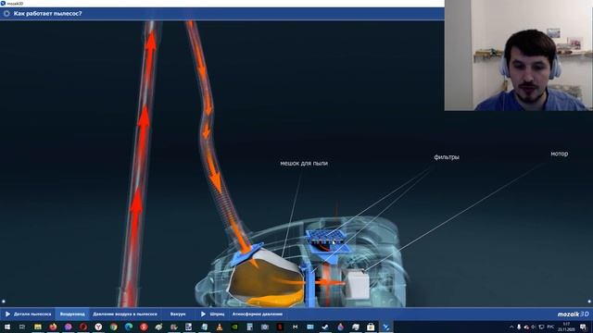Launch Google Chrome from taskbar

[113, 327]
